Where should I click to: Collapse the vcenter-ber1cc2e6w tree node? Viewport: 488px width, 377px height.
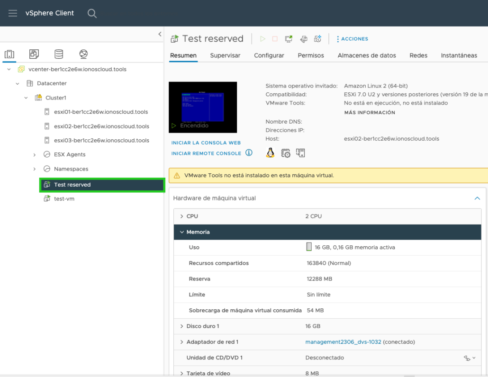pyautogui.click(x=9, y=69)
